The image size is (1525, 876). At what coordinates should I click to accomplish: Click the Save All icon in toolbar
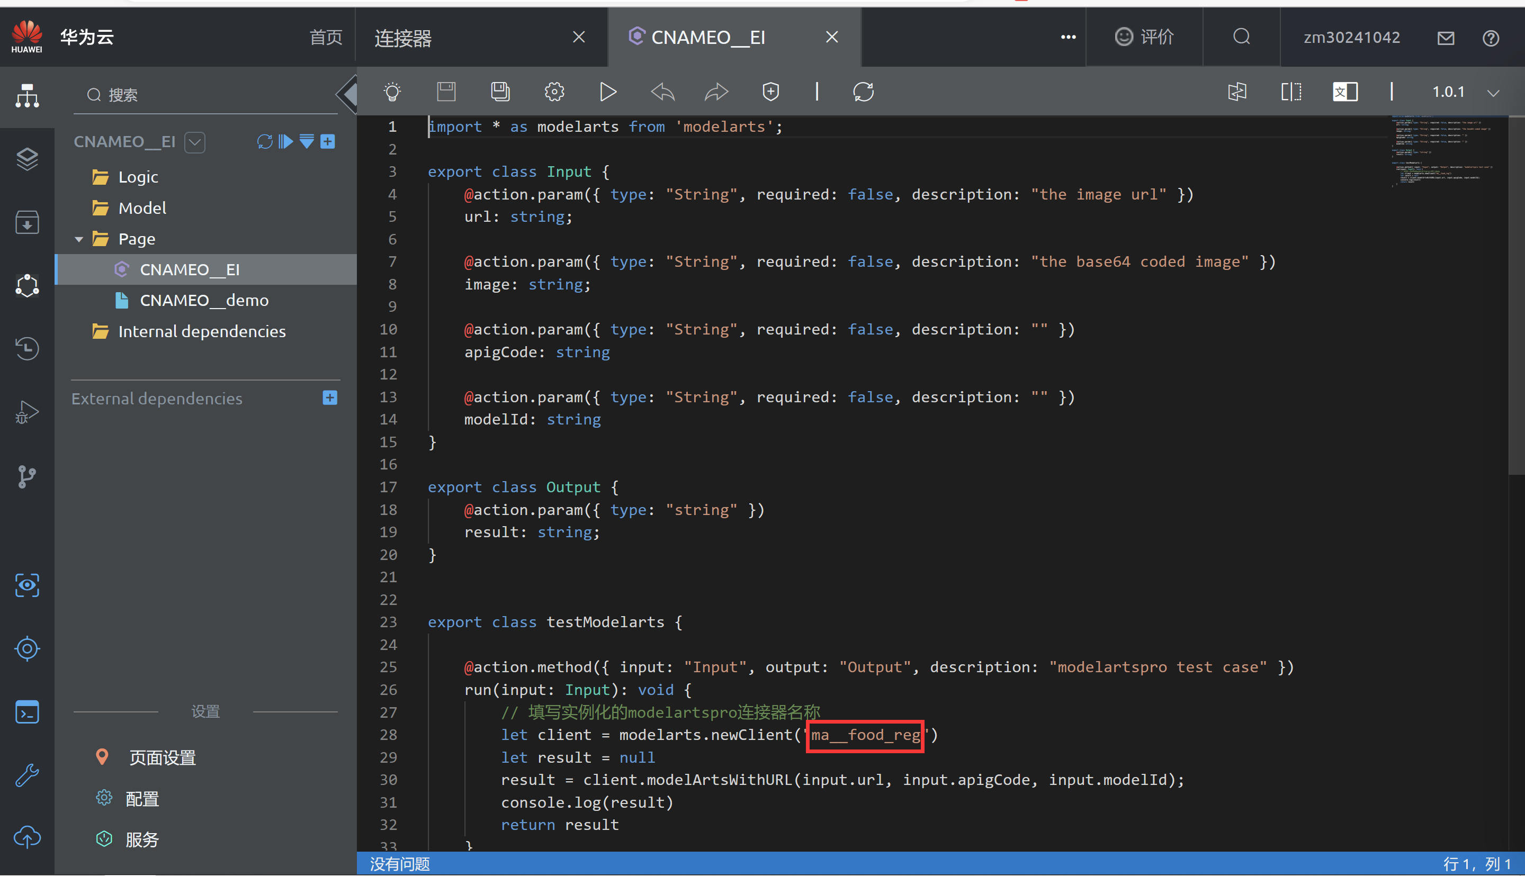click(x=500, y=92)
